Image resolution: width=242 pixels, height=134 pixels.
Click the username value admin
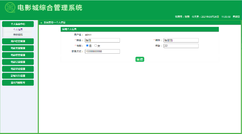(x=88, y=35)
